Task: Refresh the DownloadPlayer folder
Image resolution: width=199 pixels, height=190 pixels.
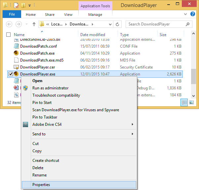Action: pos(117,24)
